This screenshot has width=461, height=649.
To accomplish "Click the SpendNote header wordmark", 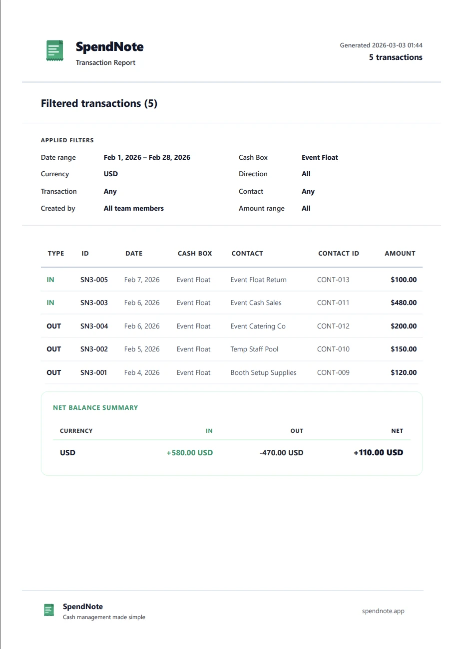I will 109,46.
